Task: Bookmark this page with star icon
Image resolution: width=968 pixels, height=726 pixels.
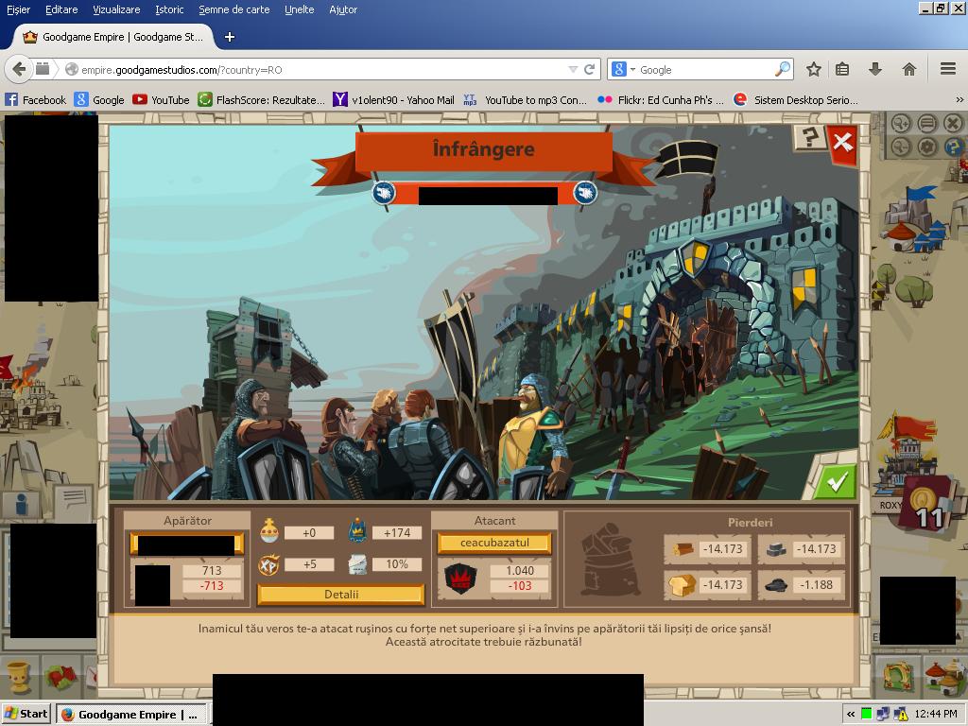Action: [x=814, y=69]
